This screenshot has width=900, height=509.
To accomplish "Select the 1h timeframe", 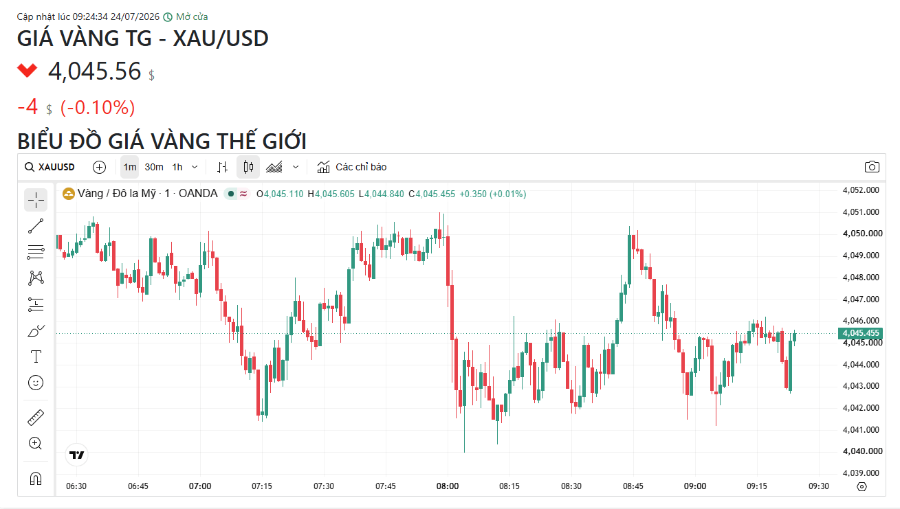I will [177, 167].
